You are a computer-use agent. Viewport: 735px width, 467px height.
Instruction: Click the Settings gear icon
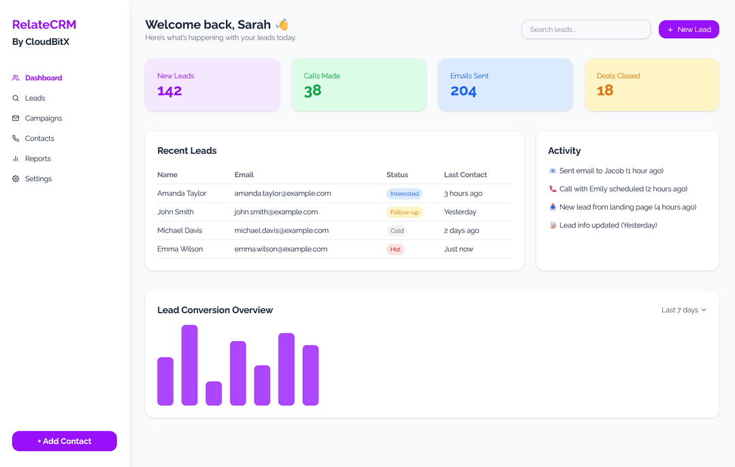coord(16,179)
